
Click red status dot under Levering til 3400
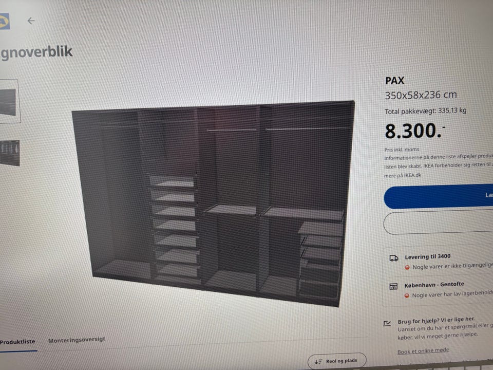407,267
